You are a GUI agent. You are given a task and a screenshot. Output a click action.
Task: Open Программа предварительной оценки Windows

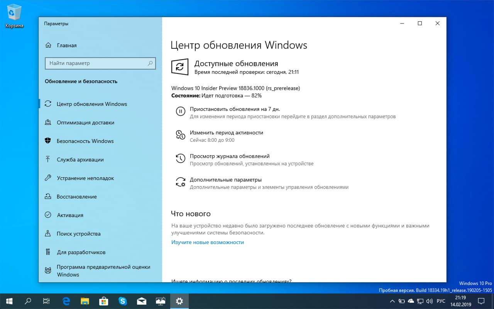[x=95, y=270]
